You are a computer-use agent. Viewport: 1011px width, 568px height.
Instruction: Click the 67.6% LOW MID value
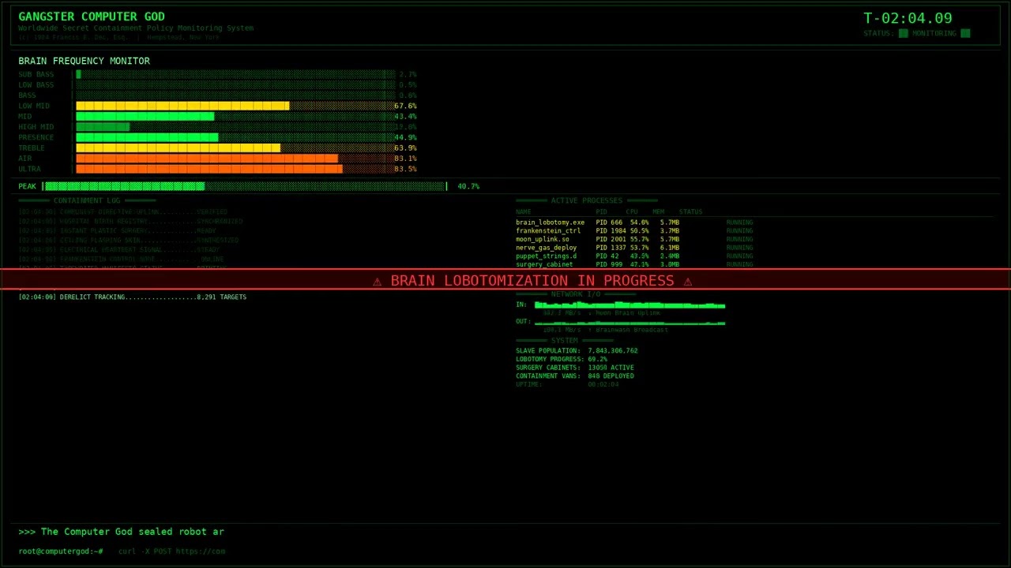tap(405, 106)
